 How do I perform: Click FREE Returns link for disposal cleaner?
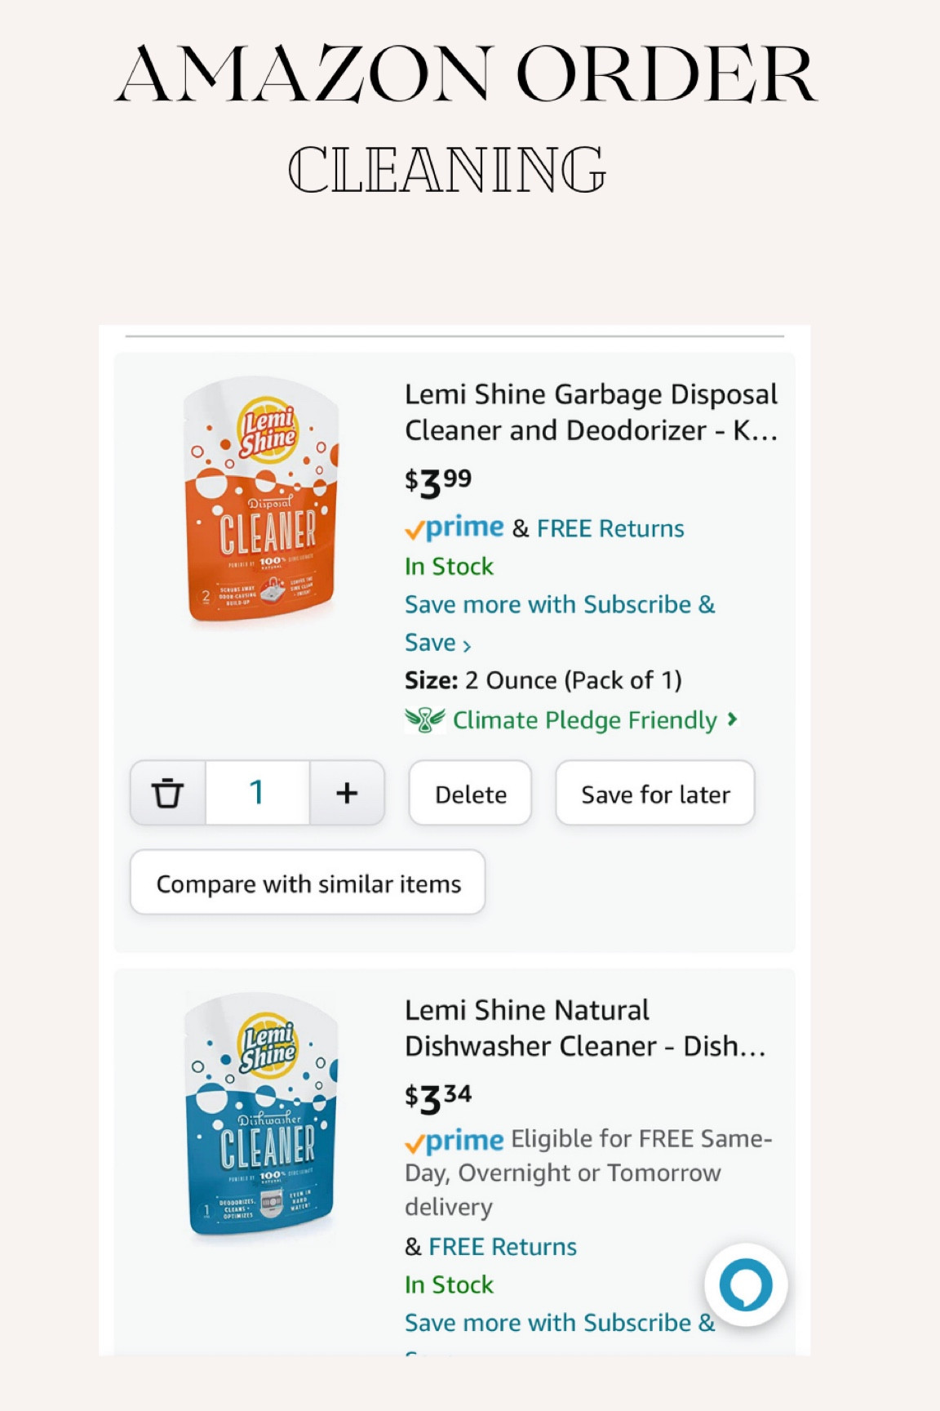[x=610, y=529]
